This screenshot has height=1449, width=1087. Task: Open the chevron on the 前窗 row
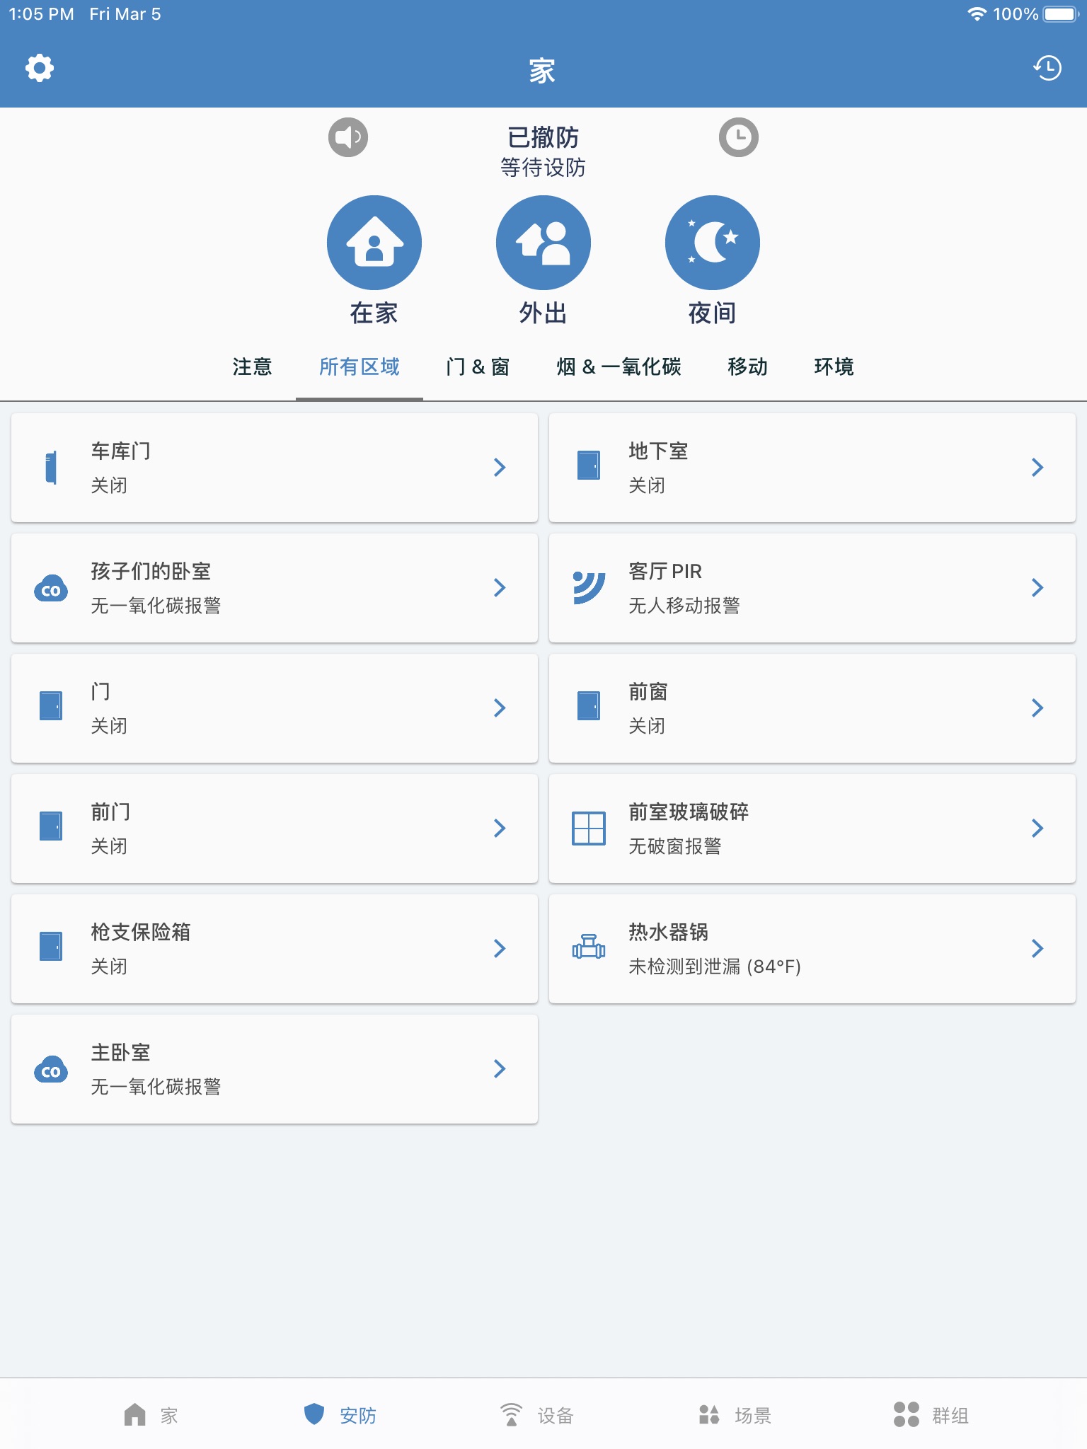[x=1037, y=708]
